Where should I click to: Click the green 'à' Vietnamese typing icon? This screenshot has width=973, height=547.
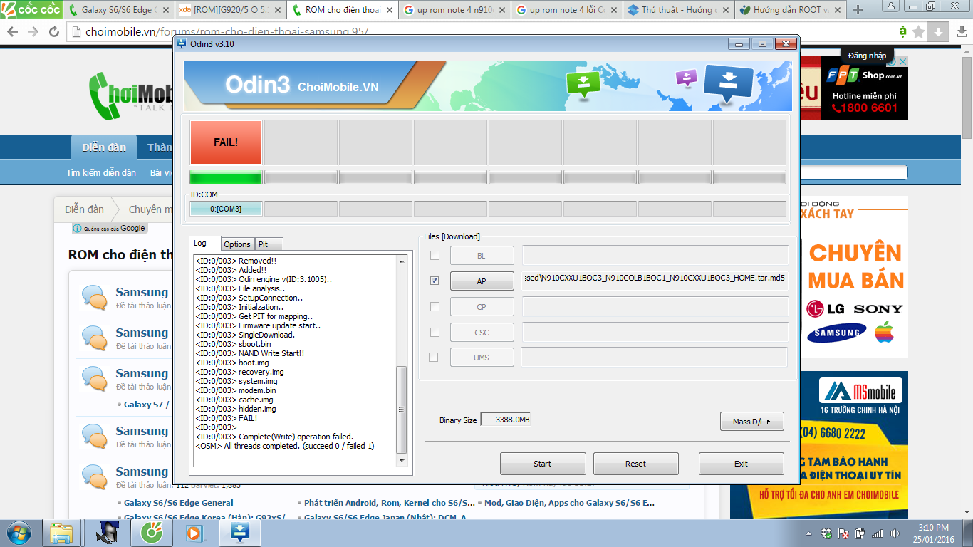pyautogui.click(x=902, y=31)
